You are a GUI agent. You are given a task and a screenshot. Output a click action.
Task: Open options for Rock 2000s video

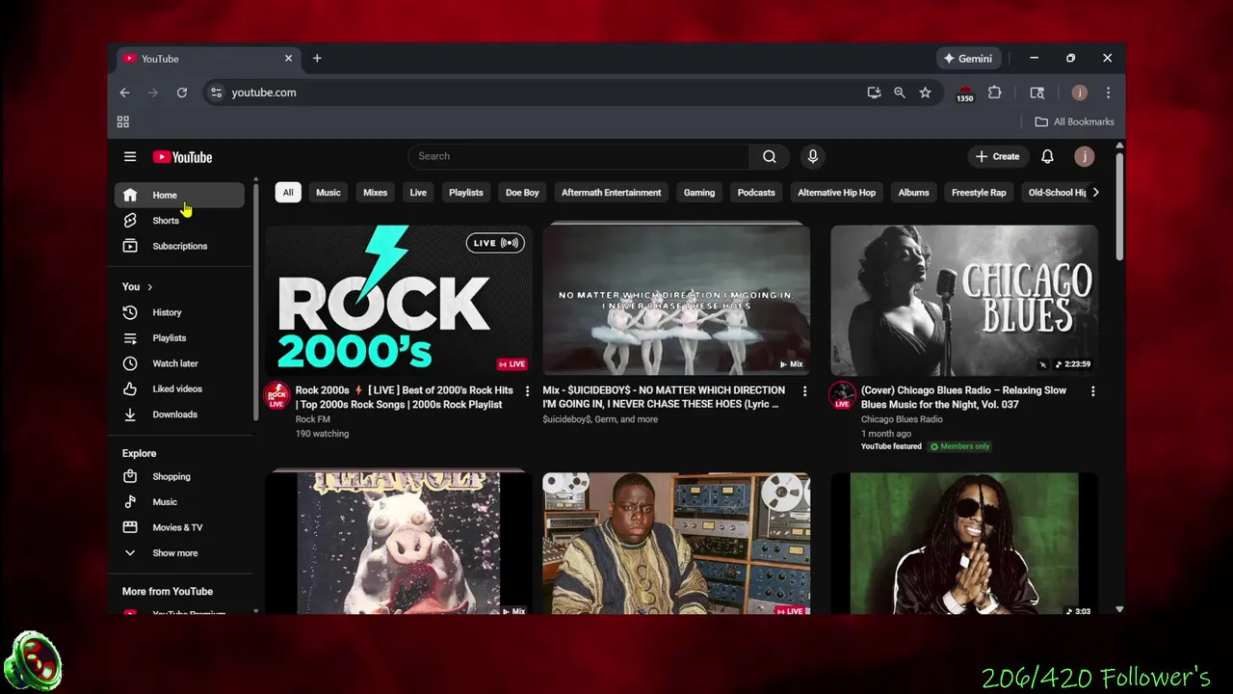pyautogui.click(x=527, y=390)
